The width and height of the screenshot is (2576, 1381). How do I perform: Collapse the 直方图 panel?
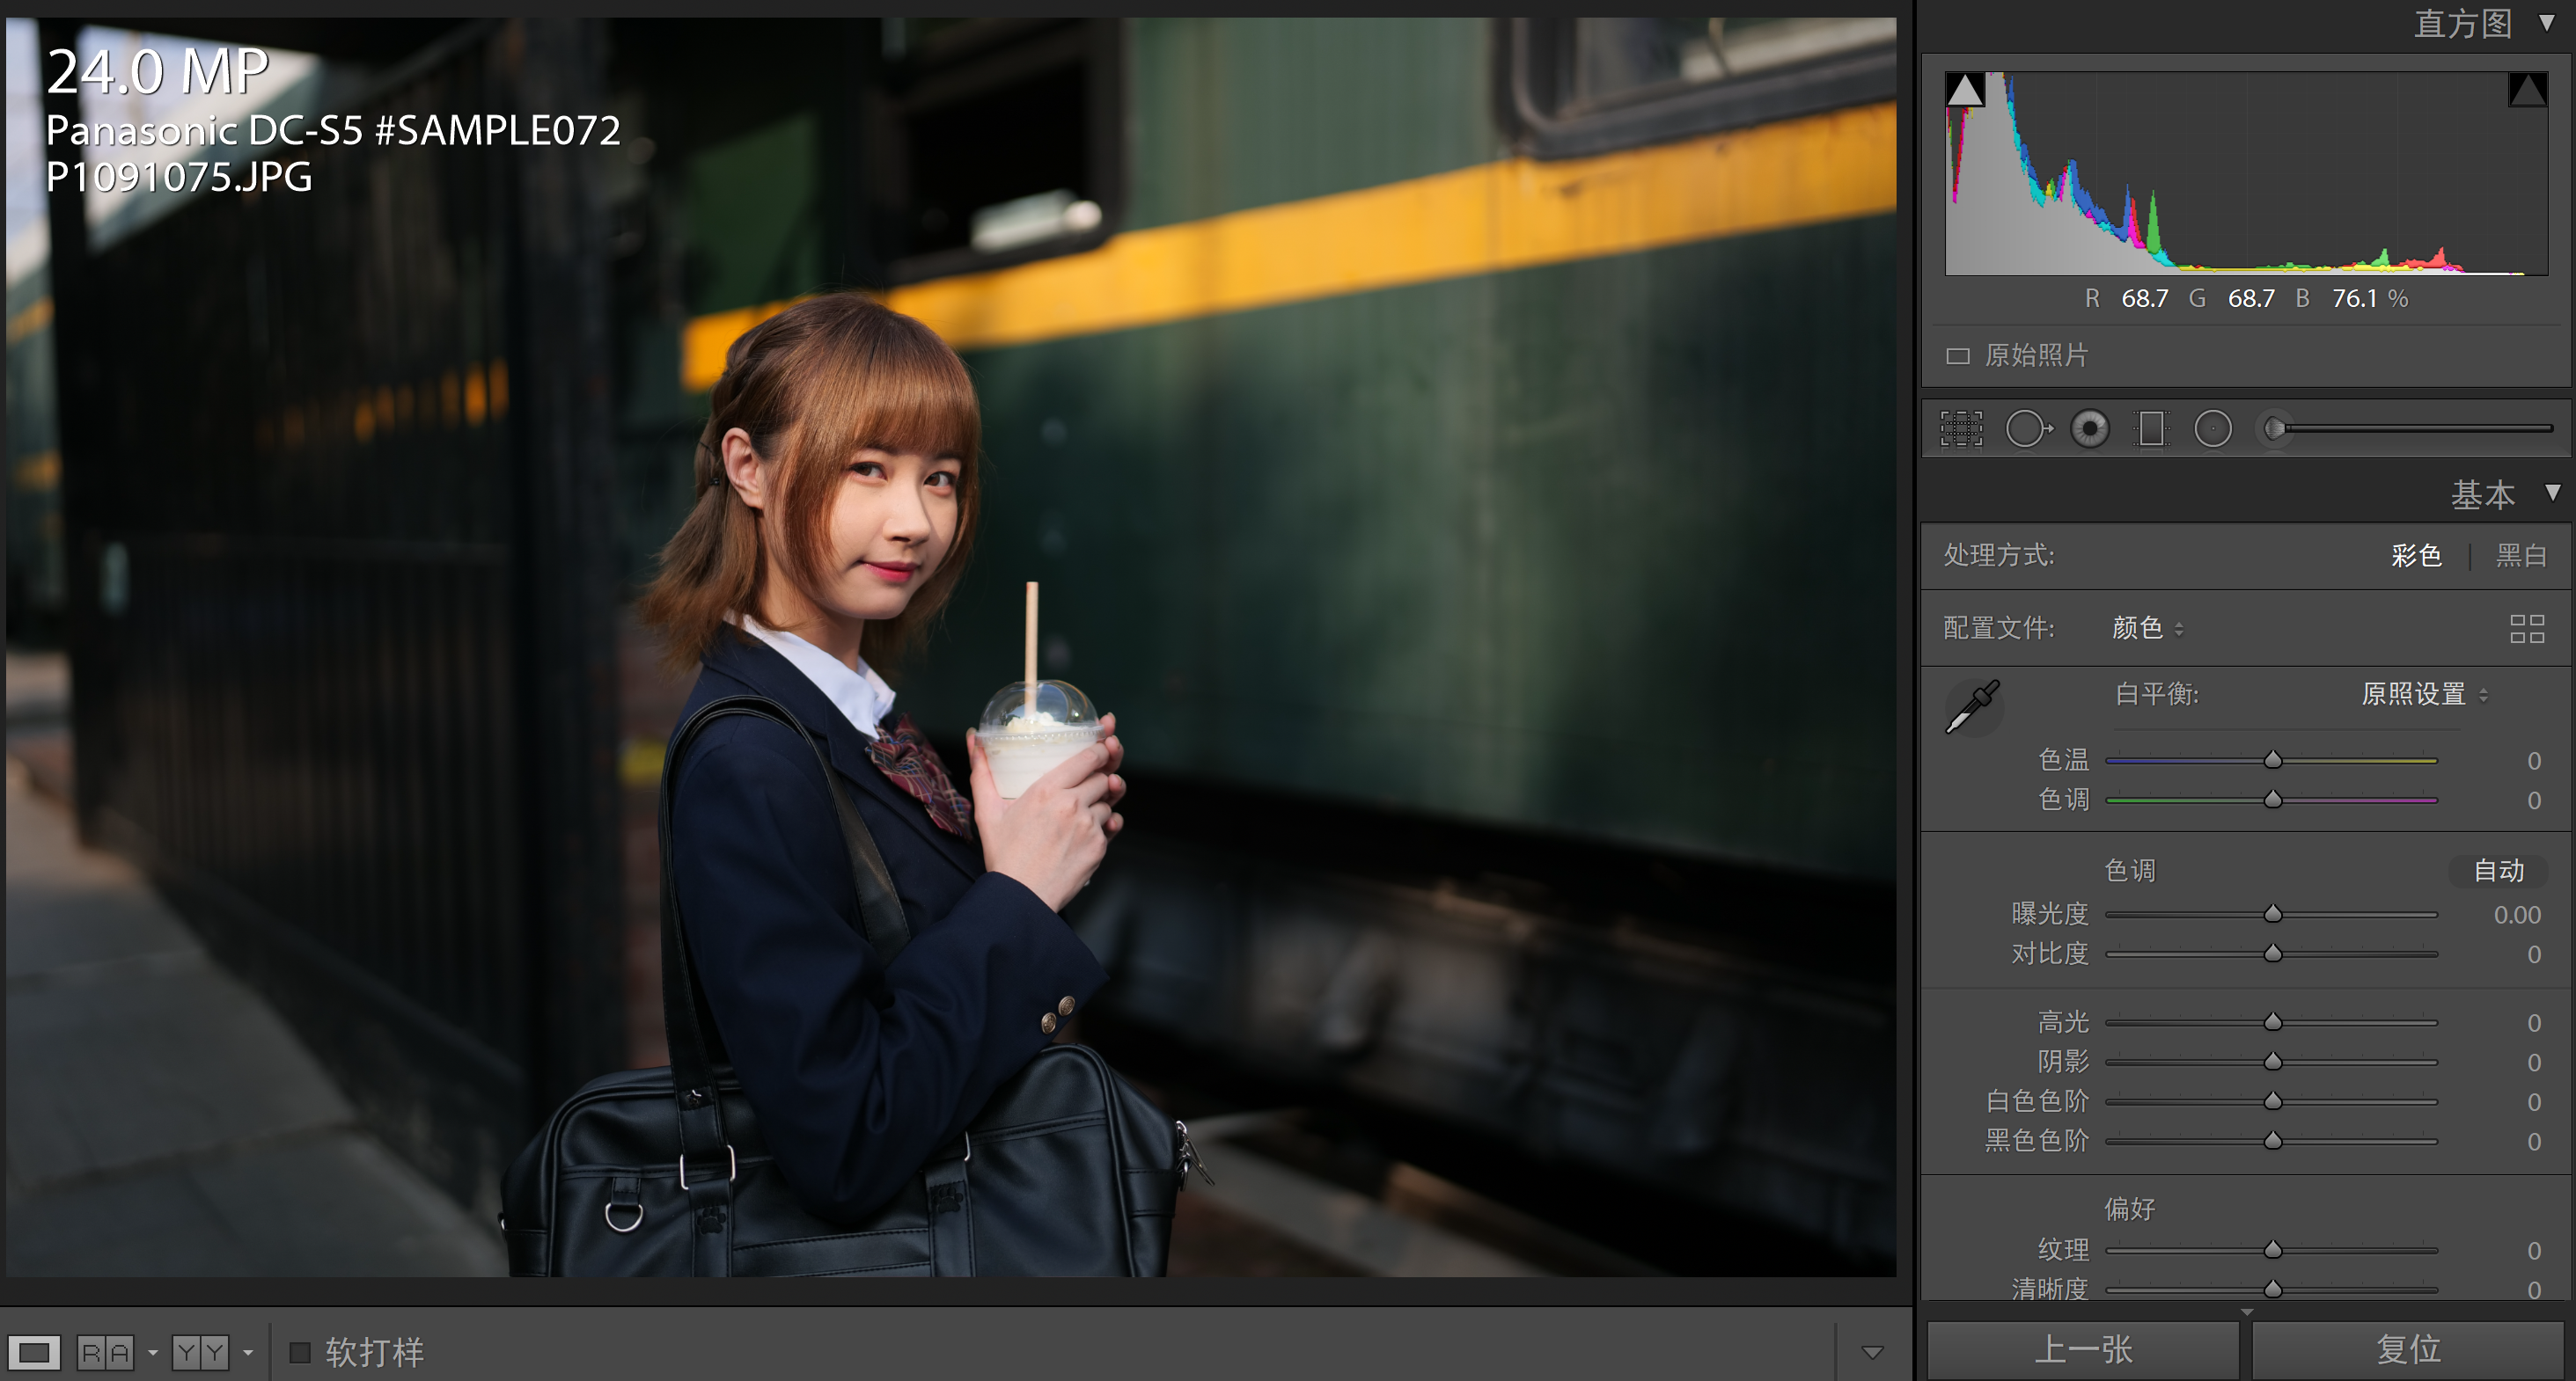point(2546,22)
